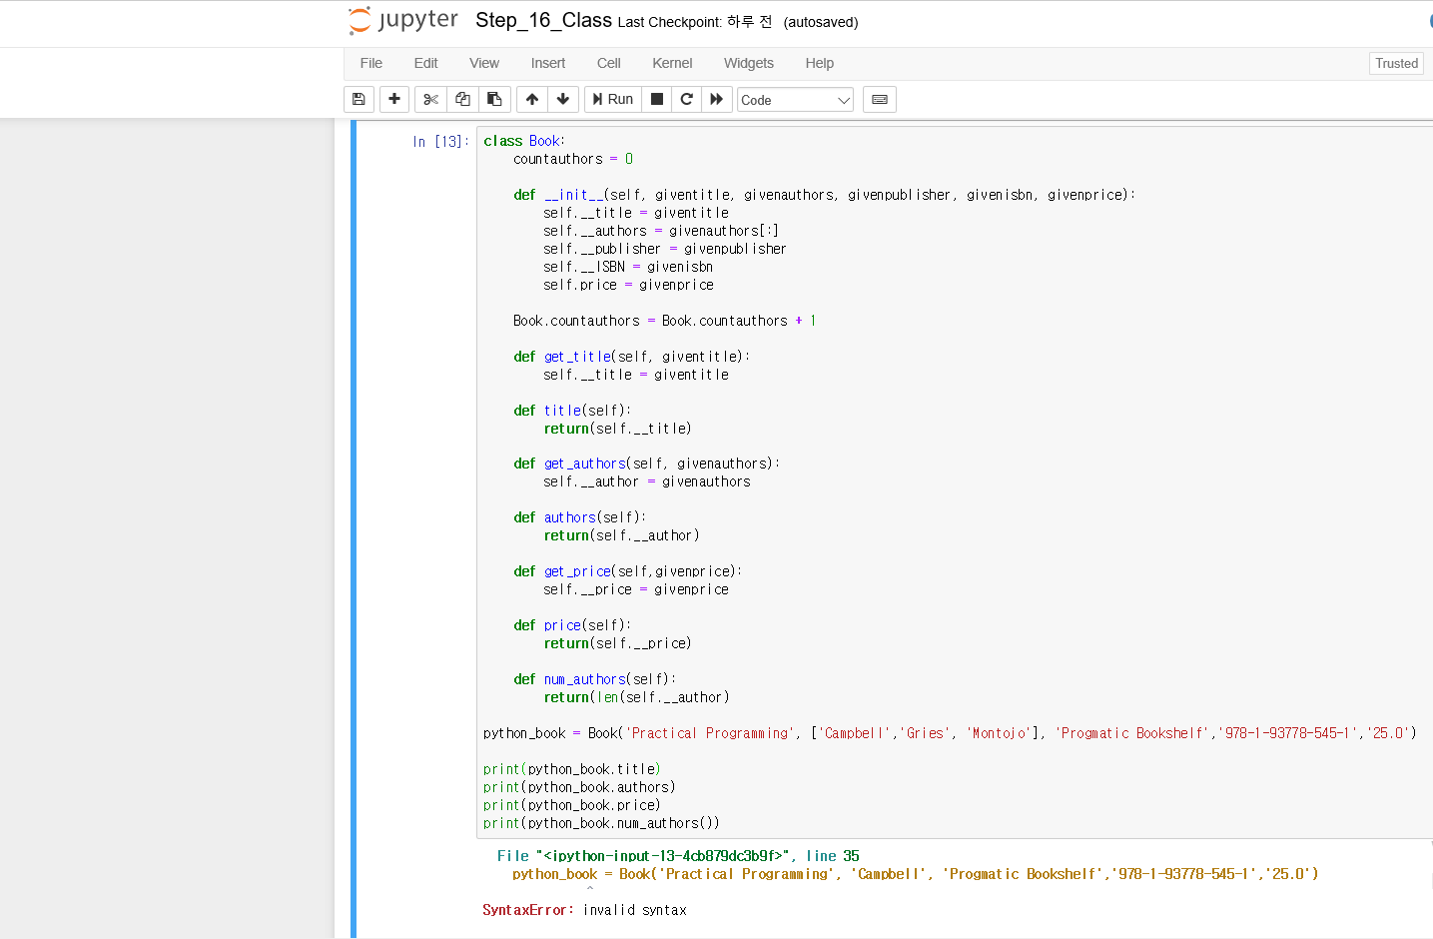Click the 'SyntaxError: invalid syntax' output

584,910
